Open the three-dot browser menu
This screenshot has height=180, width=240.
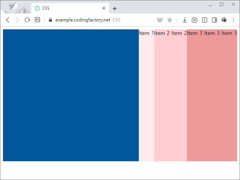point(233,20)
